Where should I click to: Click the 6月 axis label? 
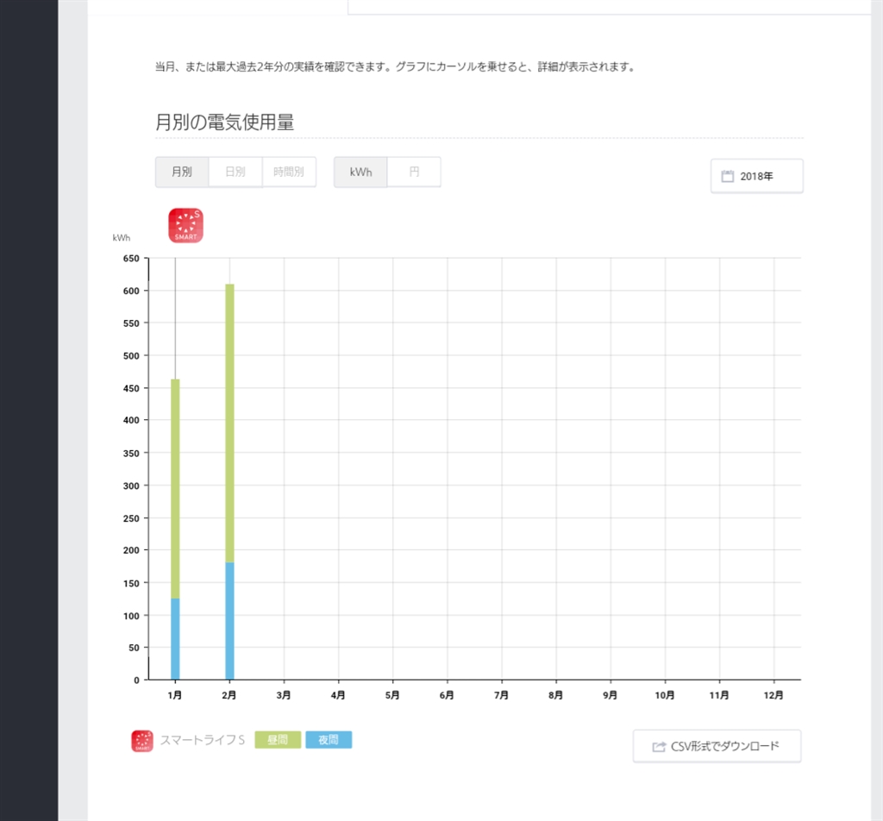pos(448,695)
